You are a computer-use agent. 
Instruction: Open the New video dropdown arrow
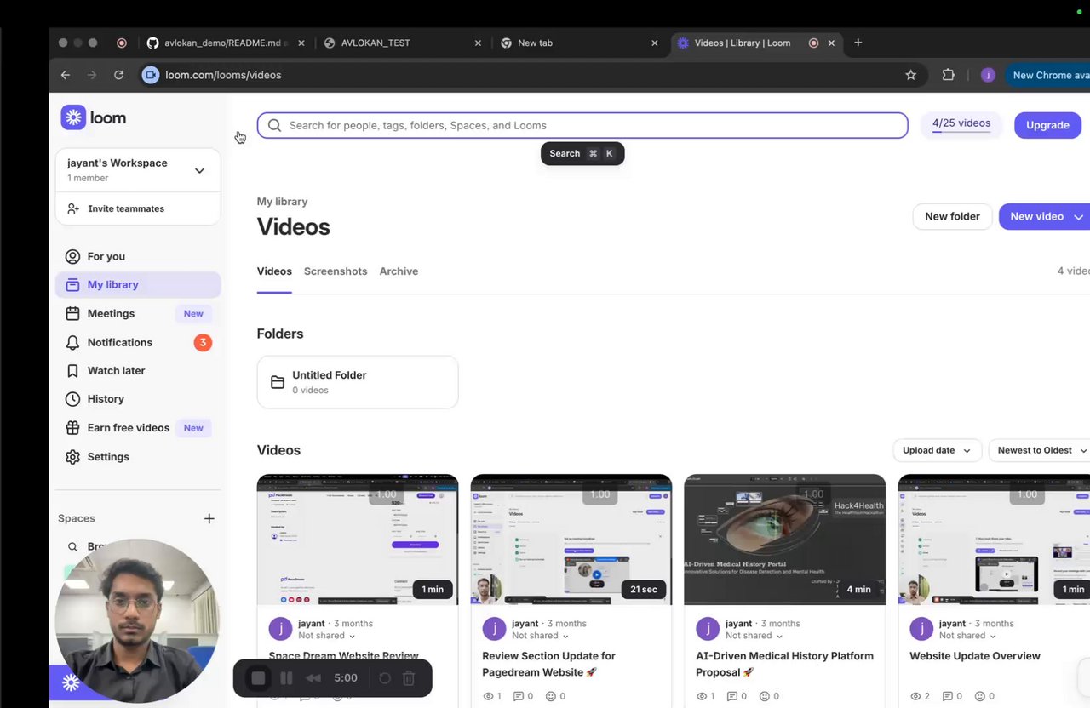(x=1079, y=217)
